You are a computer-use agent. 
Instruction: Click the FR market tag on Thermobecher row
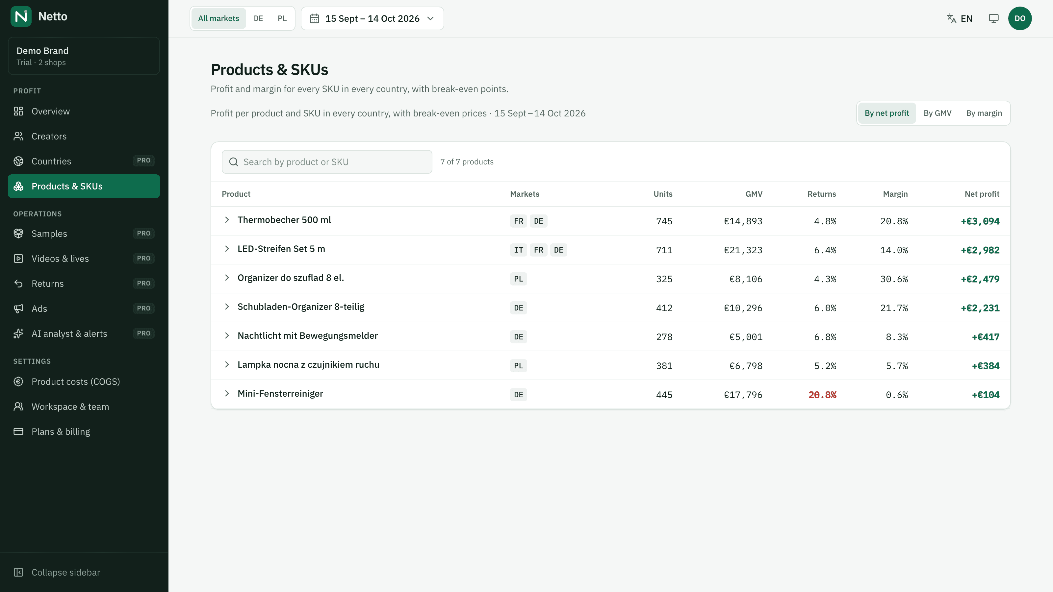(x=518, y=221)
